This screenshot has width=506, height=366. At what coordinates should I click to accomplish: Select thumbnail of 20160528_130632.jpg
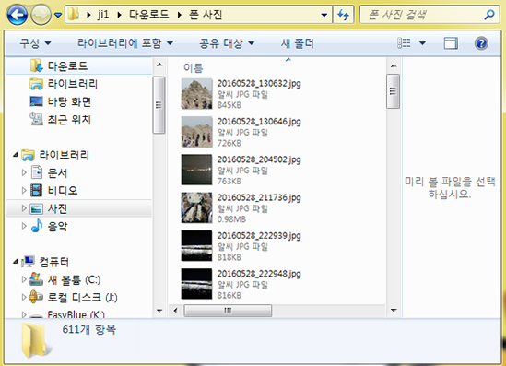click(x=196, y=94)
